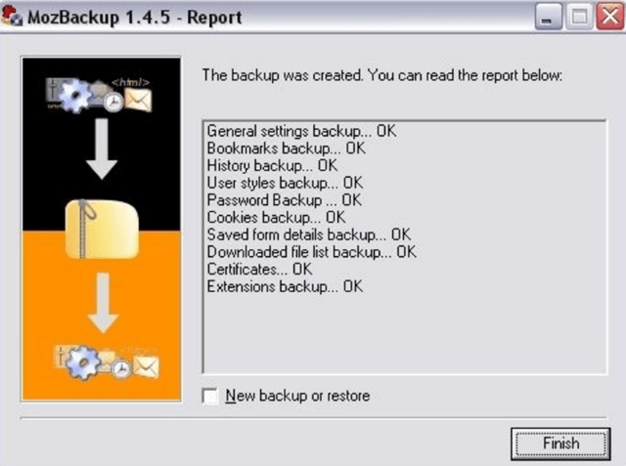Select the 'Password Backup ... OK' report line

click(x=285, y=200)
